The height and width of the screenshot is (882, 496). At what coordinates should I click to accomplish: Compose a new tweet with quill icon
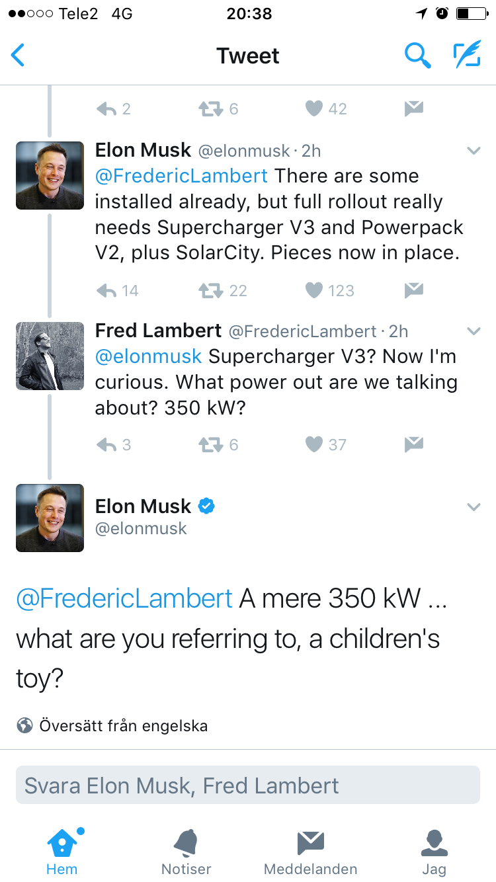click(x=467, y=56)
